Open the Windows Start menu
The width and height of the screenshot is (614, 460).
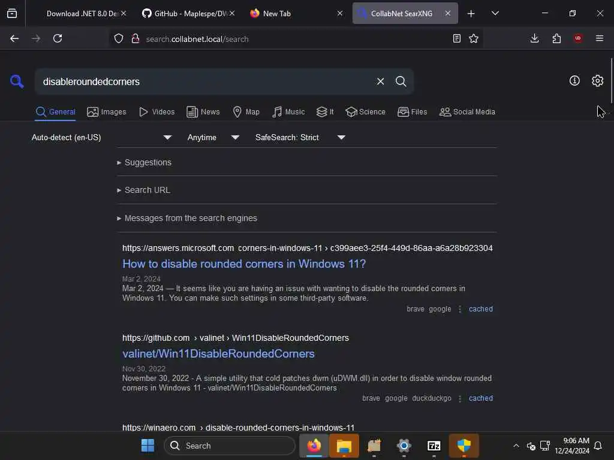coord(148,446)
